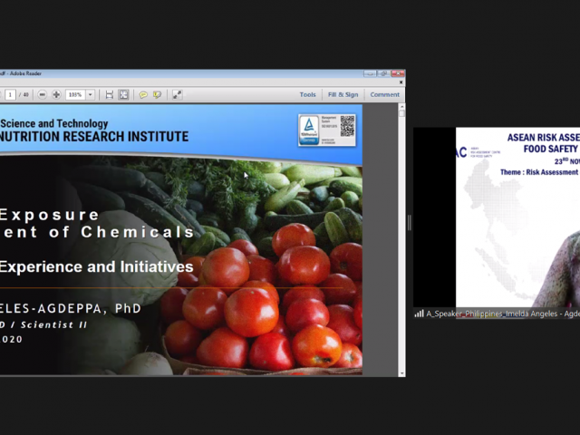The width and height of the screenshot is (580, 435).
Task: Click the zoom out minus icon
Action: [x=43, y=94]
